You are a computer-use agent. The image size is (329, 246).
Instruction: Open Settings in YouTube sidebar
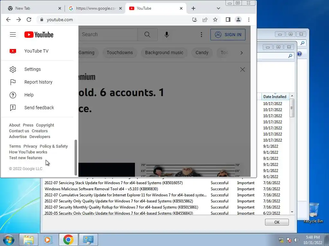[37, 69]
